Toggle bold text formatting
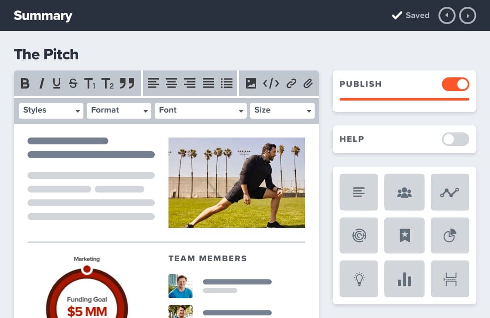The height and width of the screenshot is (318, 490). pos(25,84)
